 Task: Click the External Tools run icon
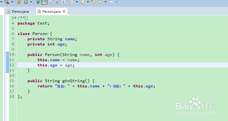tap(7, 2)
